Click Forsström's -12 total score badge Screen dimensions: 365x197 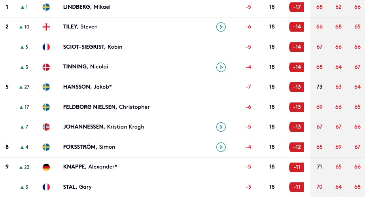pos(296,147)
